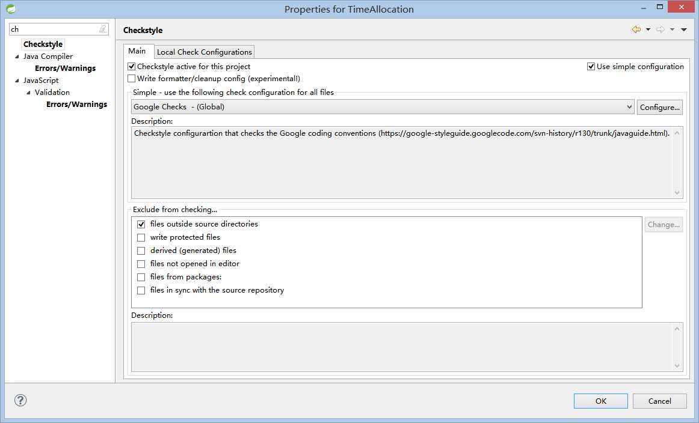Click the OK button
699x423 pixels.
coord(600,401)
